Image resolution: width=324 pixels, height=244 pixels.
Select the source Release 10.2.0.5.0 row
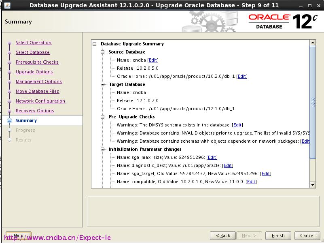tap(138, 68)
